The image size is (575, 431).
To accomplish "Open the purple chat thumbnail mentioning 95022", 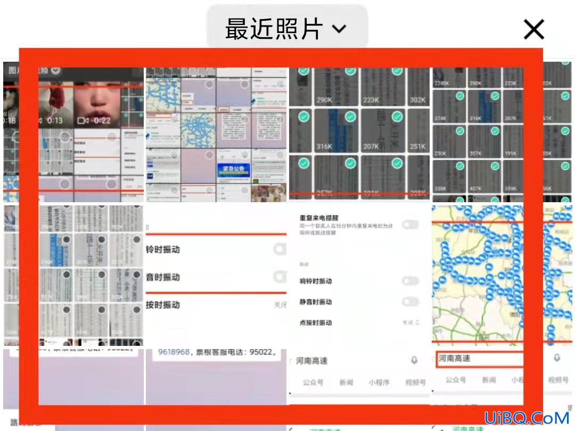I will [x=216, y=390].
